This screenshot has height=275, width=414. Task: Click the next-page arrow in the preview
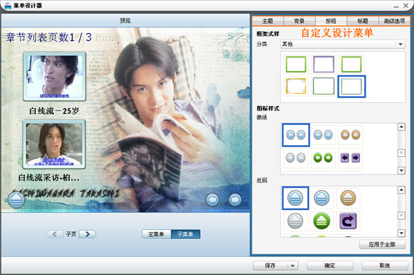tap(235, 200)
